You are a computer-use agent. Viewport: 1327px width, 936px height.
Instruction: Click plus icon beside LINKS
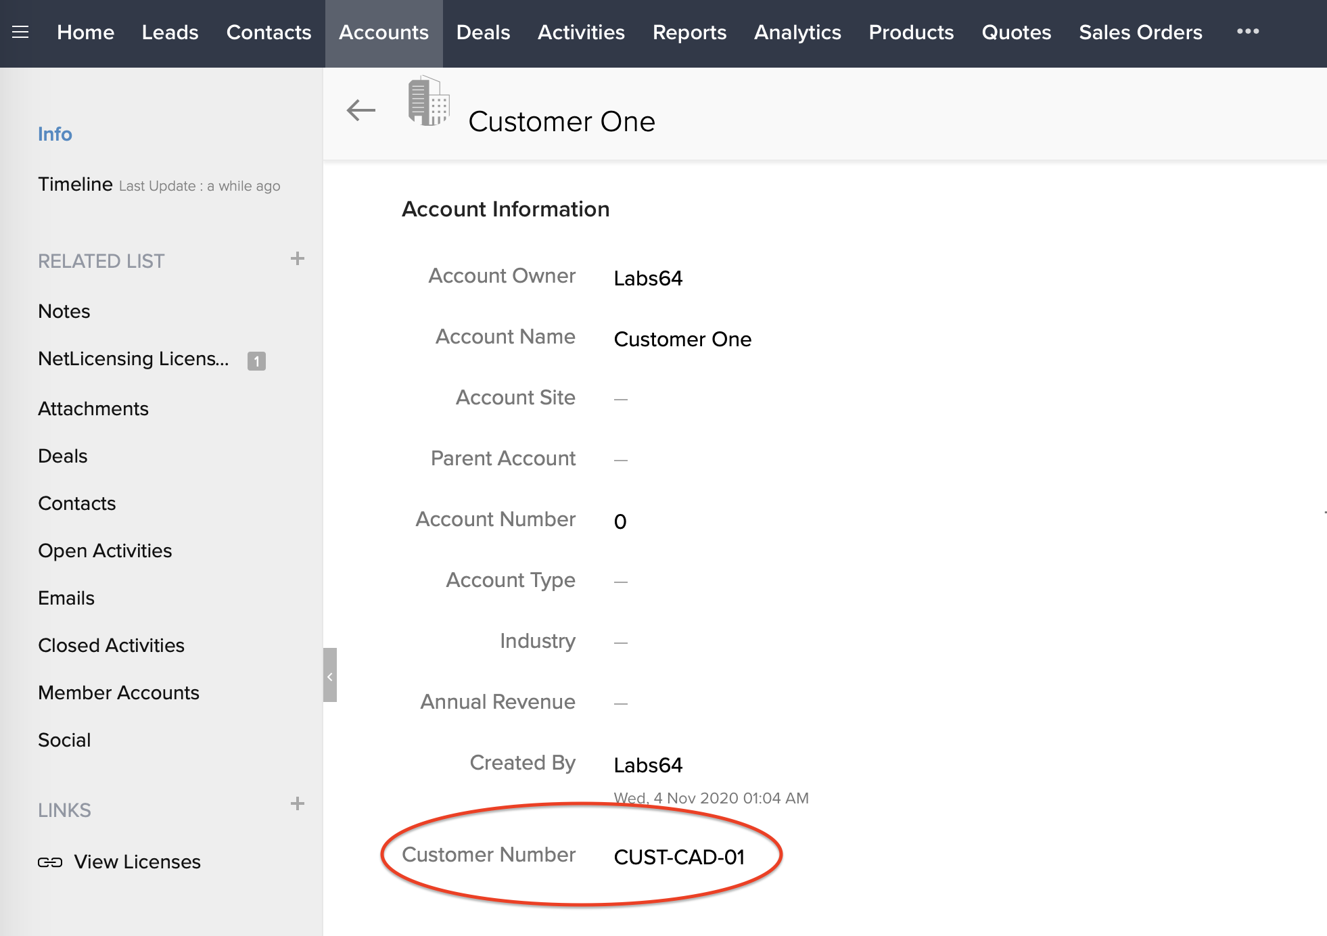point(297,803)
